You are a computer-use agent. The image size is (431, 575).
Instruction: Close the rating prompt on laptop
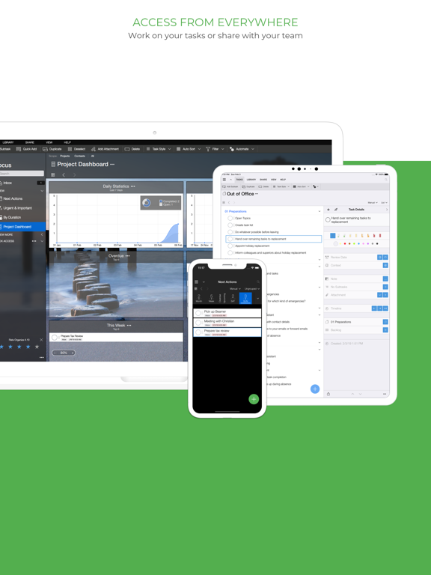tap(41, 340)
